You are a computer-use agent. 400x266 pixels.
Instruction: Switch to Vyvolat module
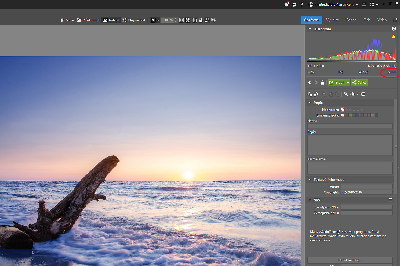[x=332, y=20]
